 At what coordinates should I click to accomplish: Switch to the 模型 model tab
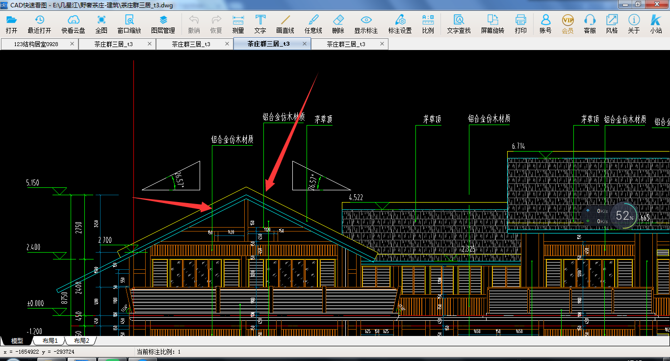coord(17,340)
